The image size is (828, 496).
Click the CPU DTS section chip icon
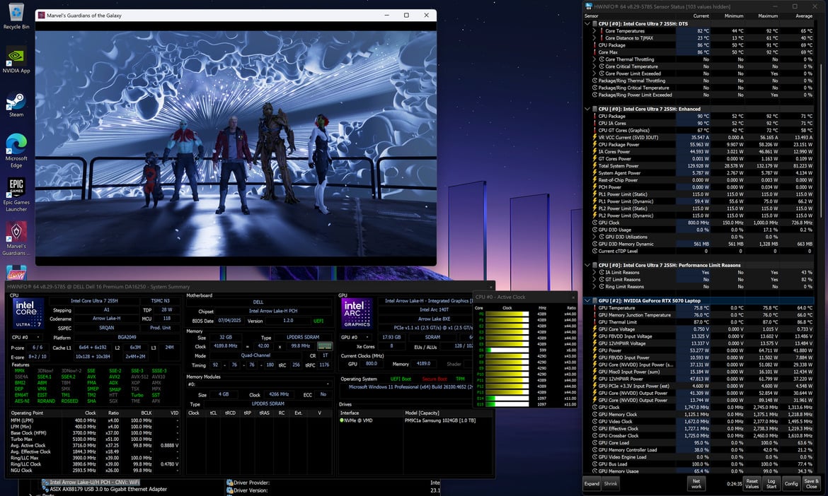pos(594,24)
